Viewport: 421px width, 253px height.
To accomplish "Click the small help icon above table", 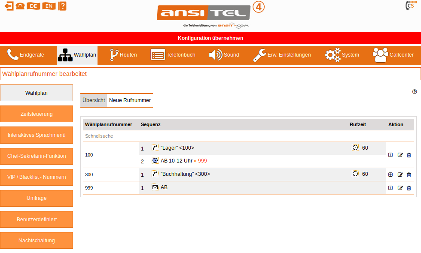I will (x=415, y=92).
